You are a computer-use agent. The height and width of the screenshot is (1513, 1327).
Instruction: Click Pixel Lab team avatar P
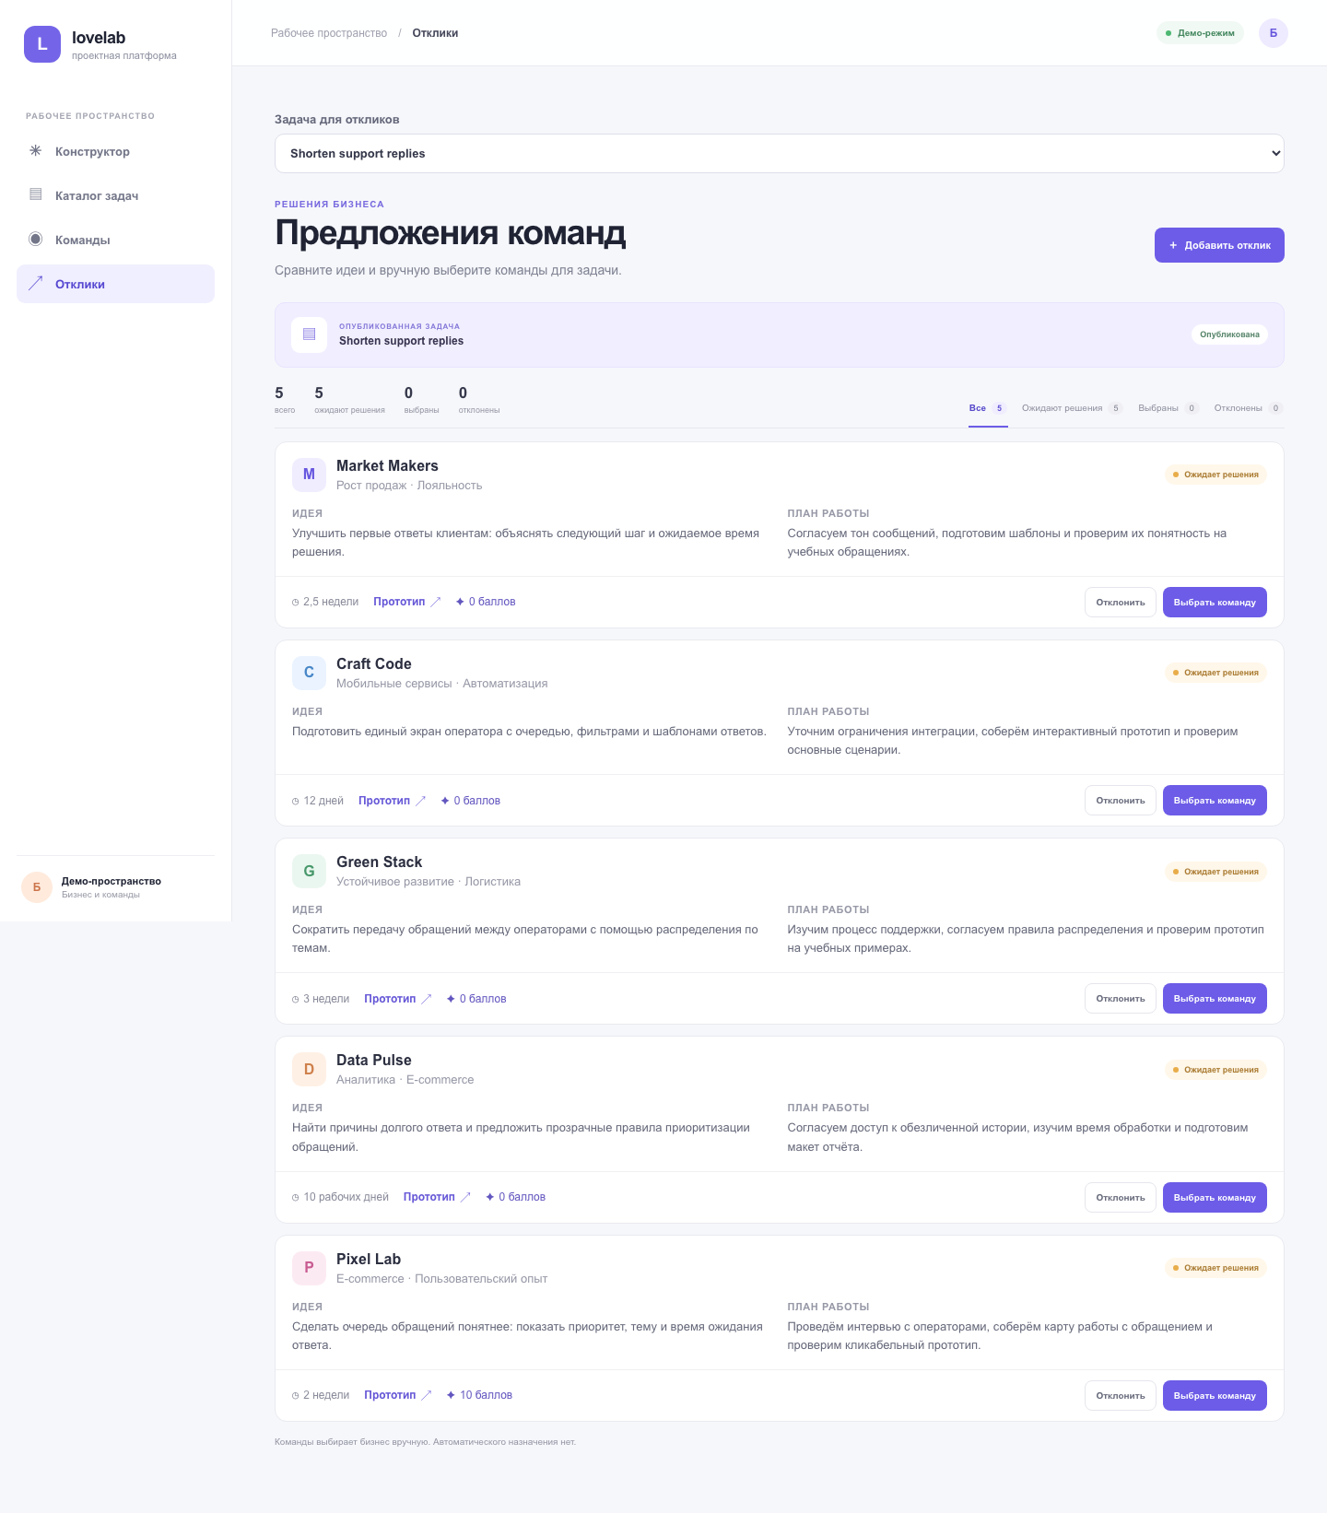click(309, 1267)
